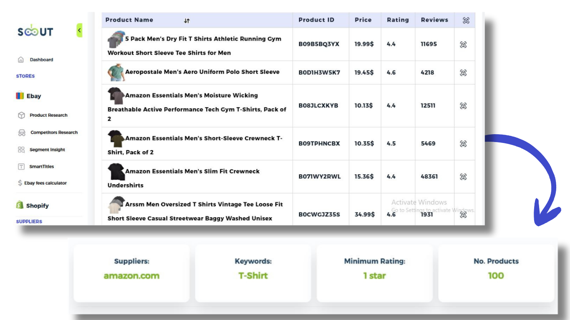Screen dimensions: 570x320
Task: Click the Price column header
Action: tap(363, 20)
